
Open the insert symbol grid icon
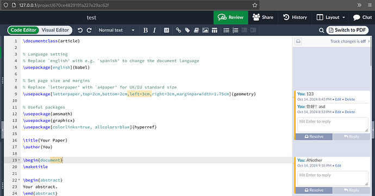coord(166,30)
